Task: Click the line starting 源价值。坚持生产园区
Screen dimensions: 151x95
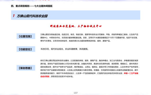Action: pos(89,64)
